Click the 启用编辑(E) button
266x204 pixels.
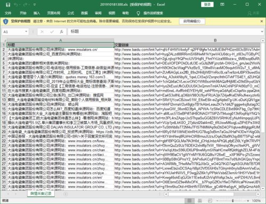(192, 21)
